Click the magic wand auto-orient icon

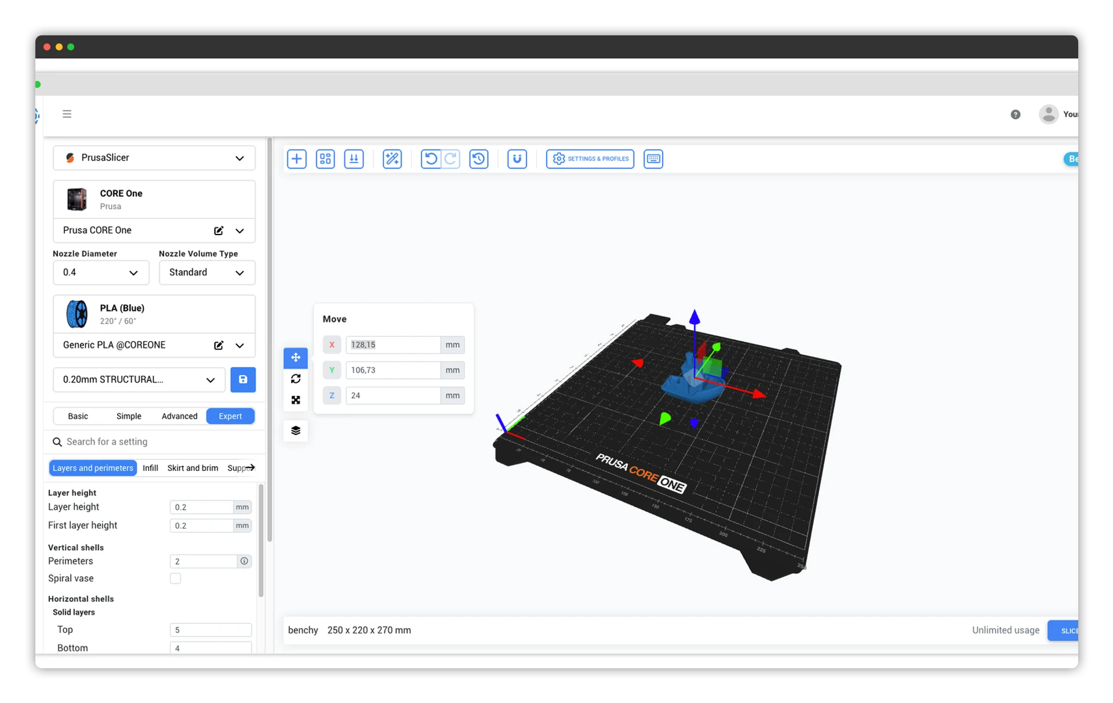click(392, 159)
